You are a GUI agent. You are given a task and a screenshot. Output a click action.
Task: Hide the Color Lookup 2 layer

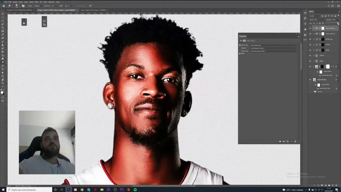click(310, 34)
